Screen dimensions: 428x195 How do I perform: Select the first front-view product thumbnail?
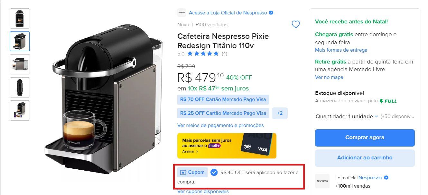click(20, 18)
